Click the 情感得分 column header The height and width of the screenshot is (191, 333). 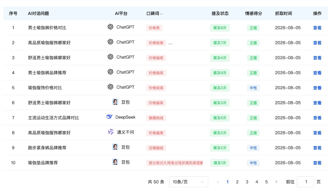253,13
